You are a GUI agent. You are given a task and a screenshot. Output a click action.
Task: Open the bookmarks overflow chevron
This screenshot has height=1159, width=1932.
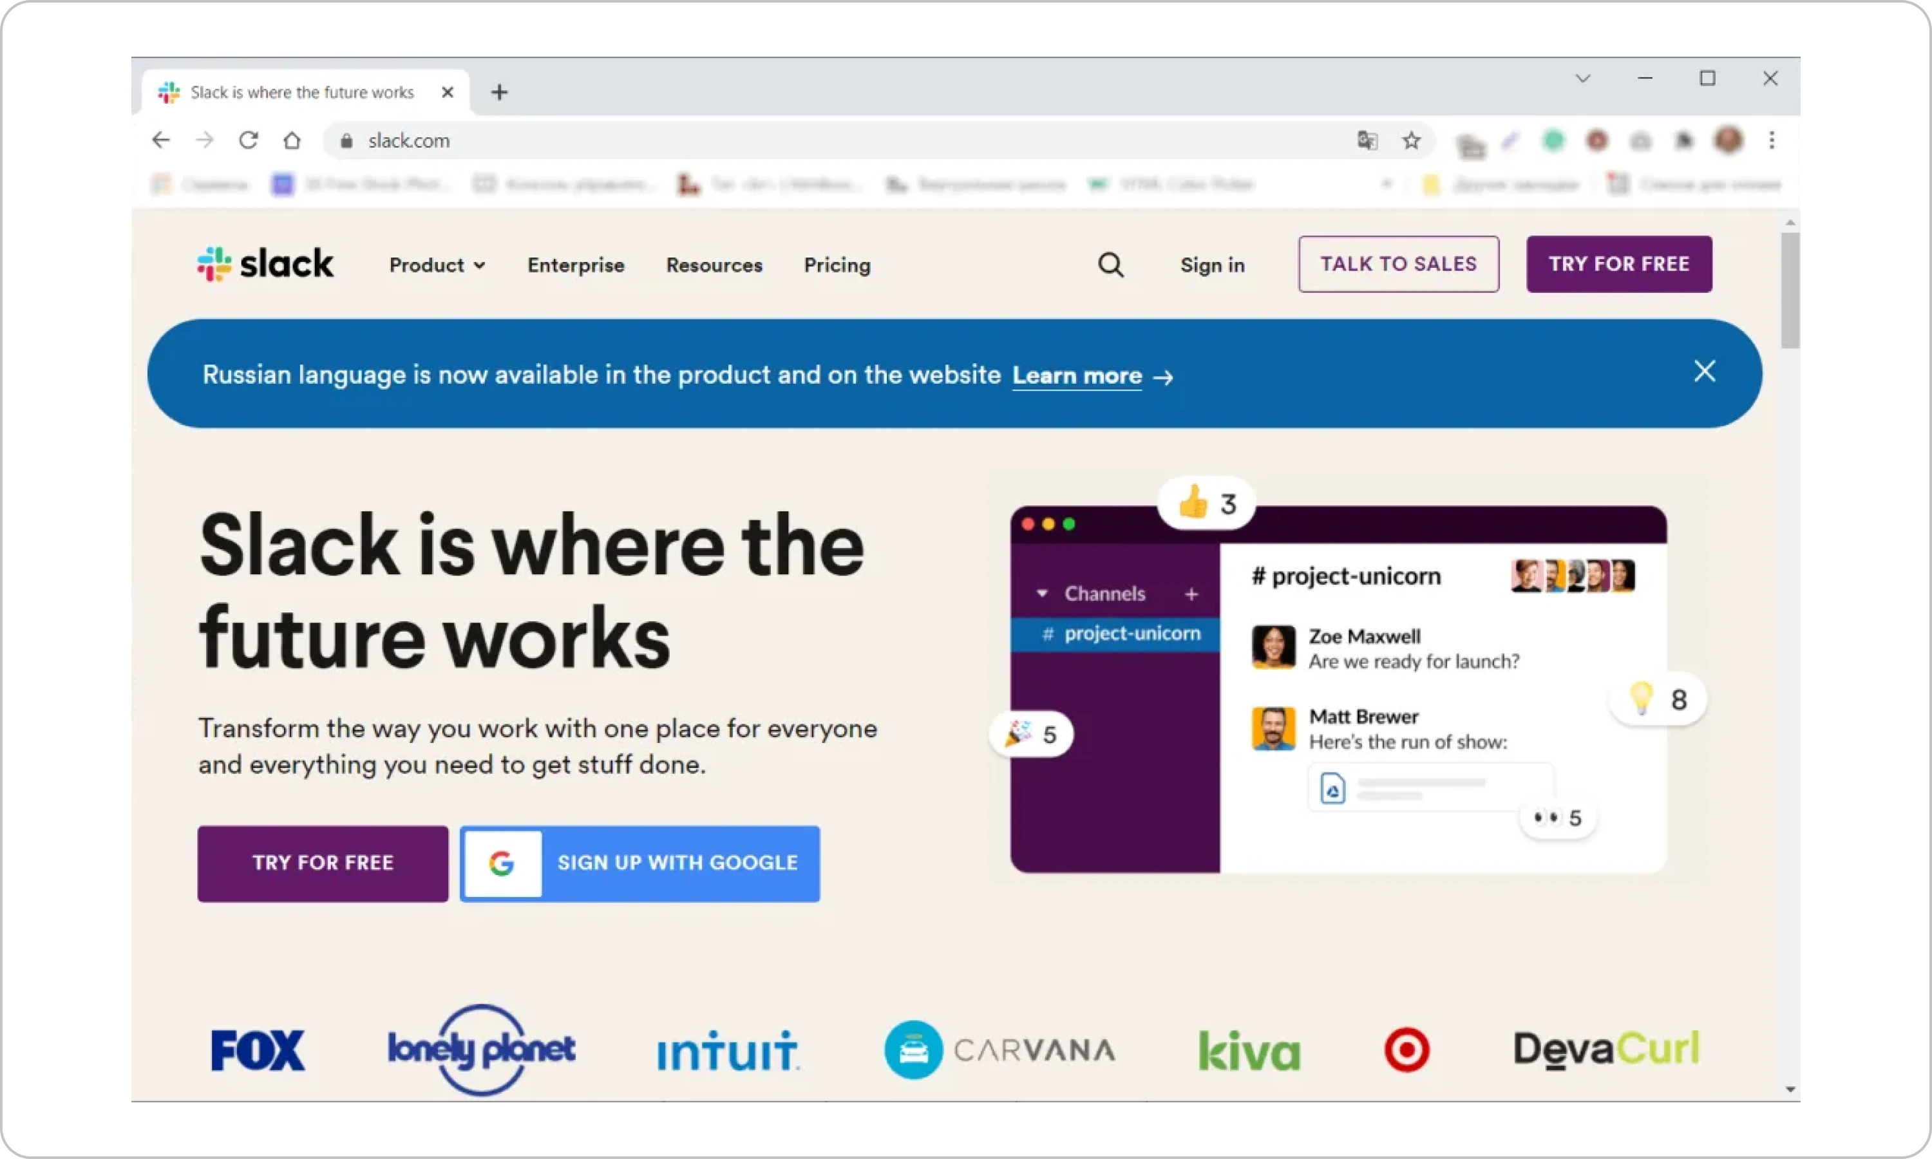1387,184
